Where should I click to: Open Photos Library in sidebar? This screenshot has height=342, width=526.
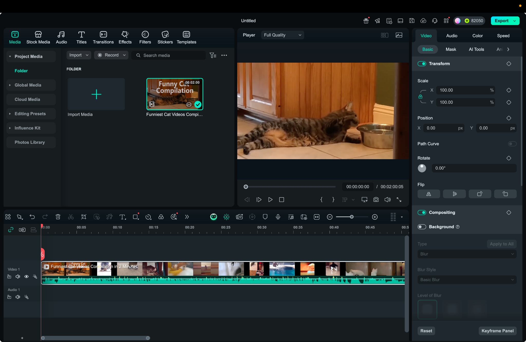click(31, 142)
